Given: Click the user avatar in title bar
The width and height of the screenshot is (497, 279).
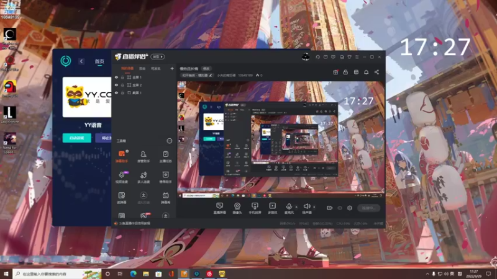Looking at the screenshot, I should click(306, 56).
